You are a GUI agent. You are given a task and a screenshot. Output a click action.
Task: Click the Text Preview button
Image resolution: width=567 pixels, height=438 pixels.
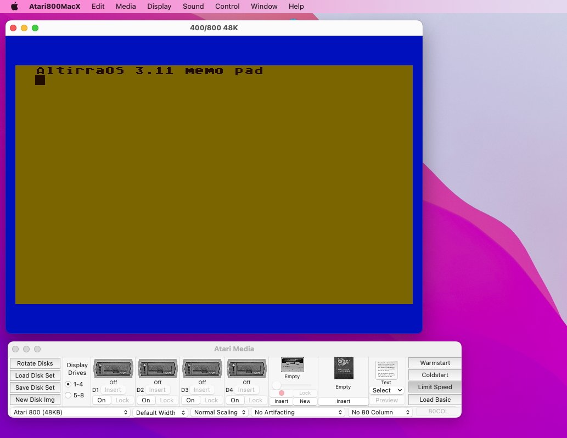point(386,400)
